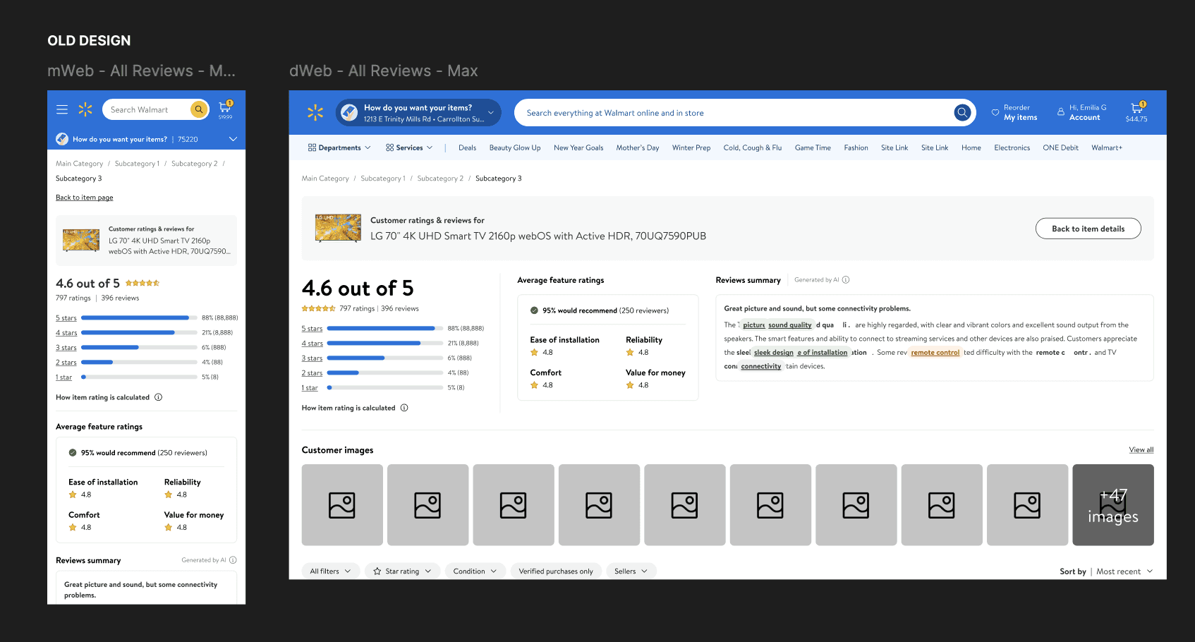Click info icon beside mWeb 'How item rating is calculated'
The image size is (1195, 642).
(159, 397)
